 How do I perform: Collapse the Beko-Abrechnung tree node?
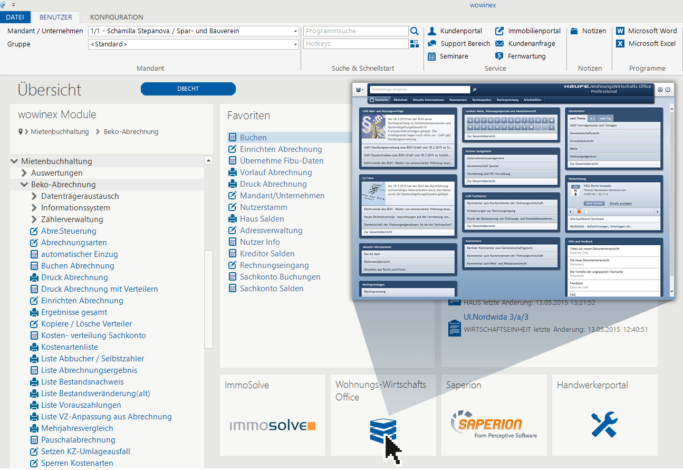click(24, 185)
